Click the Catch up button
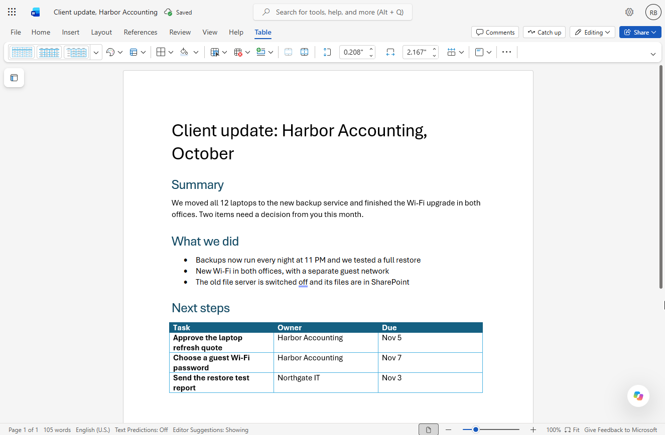 [545, 32]
